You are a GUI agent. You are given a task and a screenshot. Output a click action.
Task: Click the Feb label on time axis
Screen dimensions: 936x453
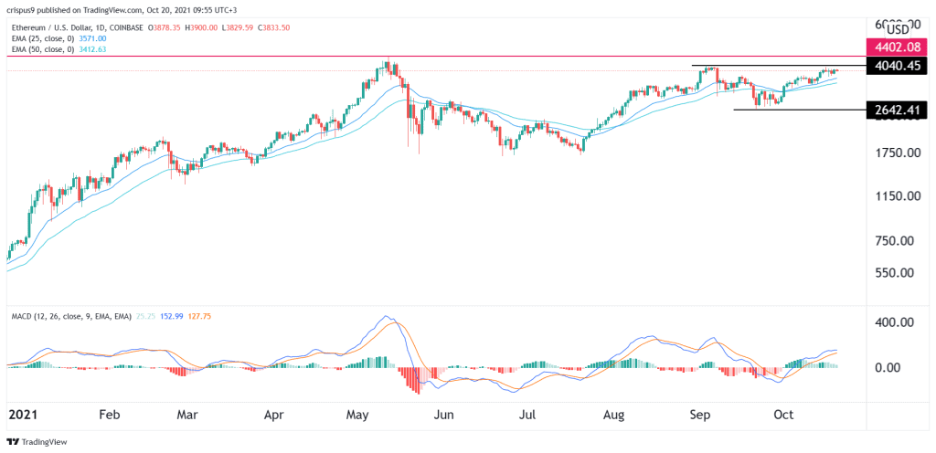(x=111, y=415)
